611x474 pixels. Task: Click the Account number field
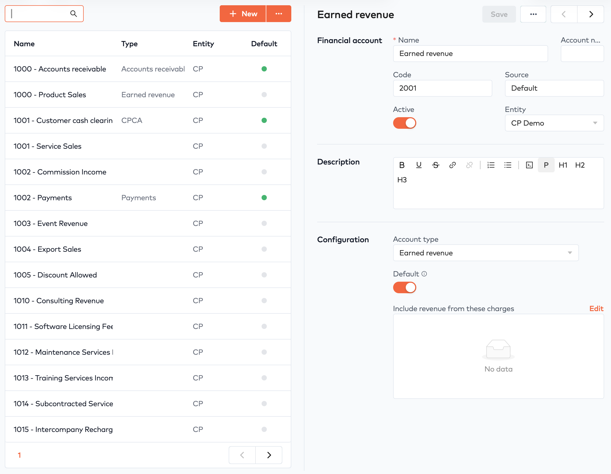coord(582,54)
